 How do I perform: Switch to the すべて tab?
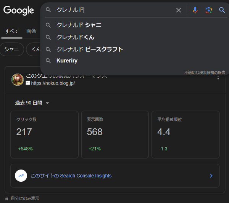coord(12,31)
